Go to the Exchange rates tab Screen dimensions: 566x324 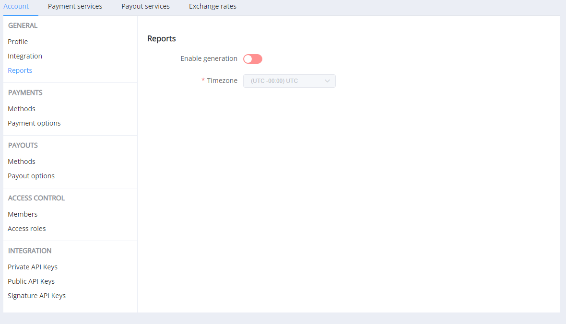click(212, 7)
